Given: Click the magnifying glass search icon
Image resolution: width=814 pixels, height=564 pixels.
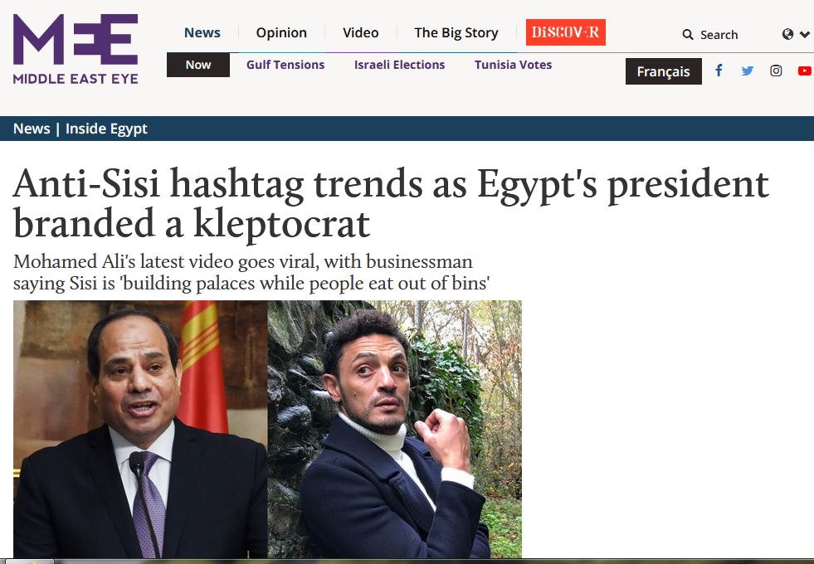Looking at the screenshot, I should click(688, 35).
